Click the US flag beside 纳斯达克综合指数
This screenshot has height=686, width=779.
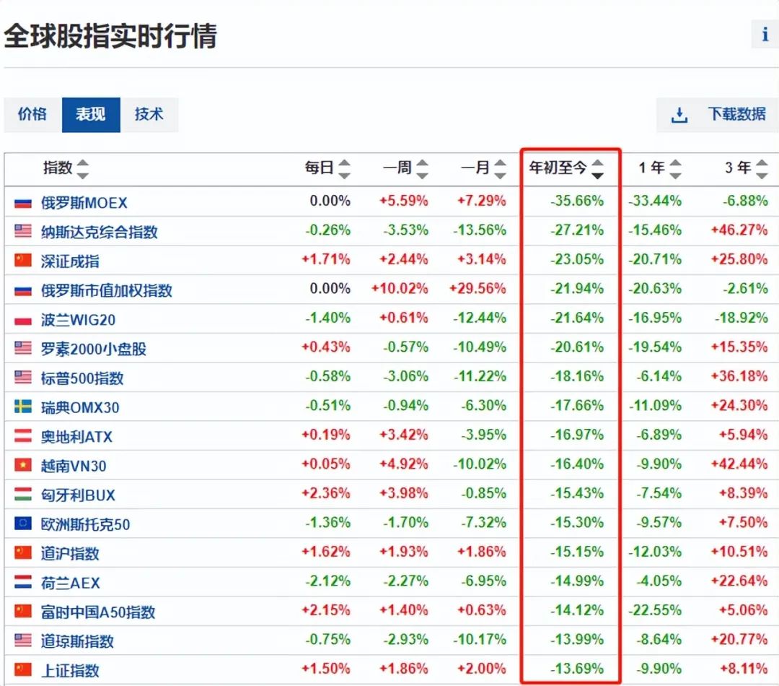point(23,231)
